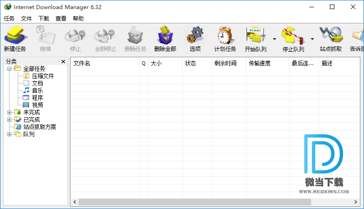Sort by 大小 column header
The width and height of the screenshot is (364, 209).
(x=165, y=63)
